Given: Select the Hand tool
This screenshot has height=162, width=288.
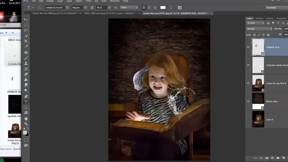Looking at the screenshot, I should point(26,119).
